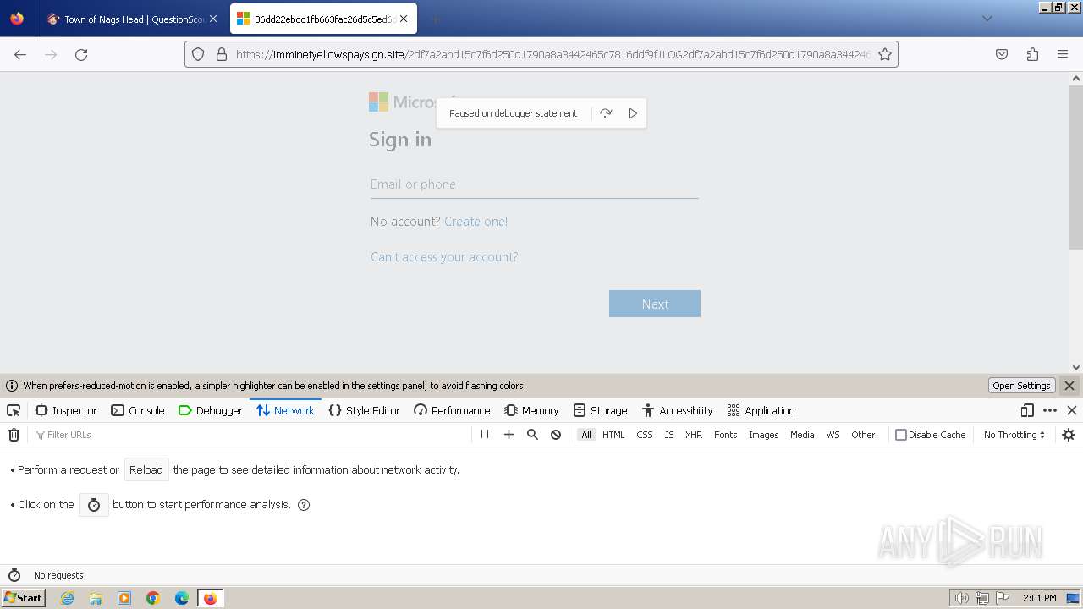Switch to the Console tab

[x=137, y=410]
